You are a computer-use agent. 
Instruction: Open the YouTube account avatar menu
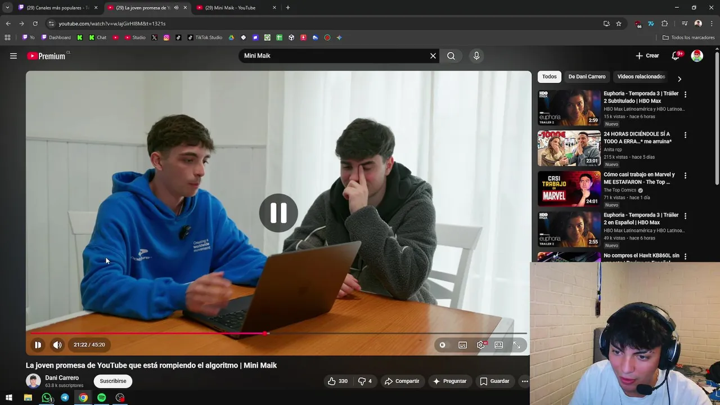(x=697, y=56)
